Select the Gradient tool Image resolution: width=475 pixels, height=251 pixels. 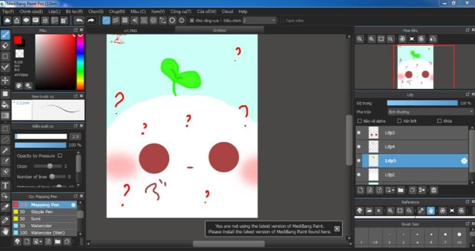[x=5, y=116]
